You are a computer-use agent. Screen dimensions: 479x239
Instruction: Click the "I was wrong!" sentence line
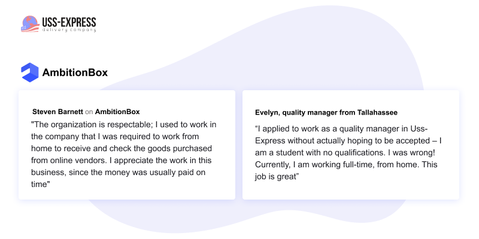pos(345,153)
